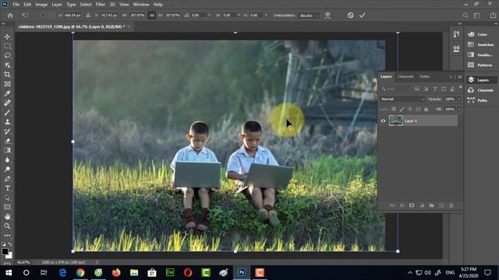This screenshot has width=499, height=280.
Task: Open the layer filter kind dropdown
Action: pyautogui.click(x=396, y=89)
